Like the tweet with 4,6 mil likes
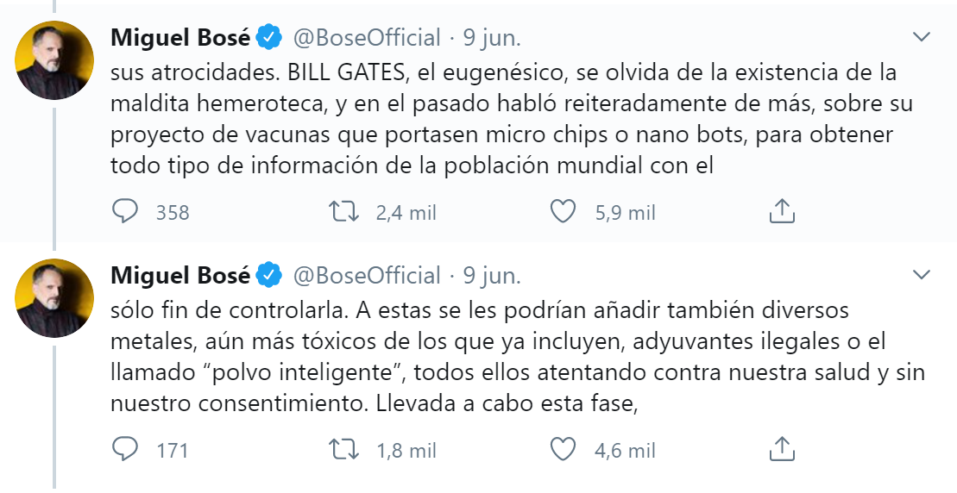957x493 pixels. click(563, 449)
